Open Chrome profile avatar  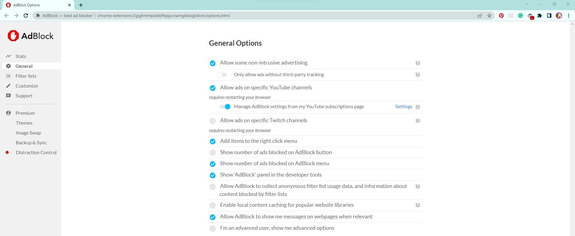559,16
